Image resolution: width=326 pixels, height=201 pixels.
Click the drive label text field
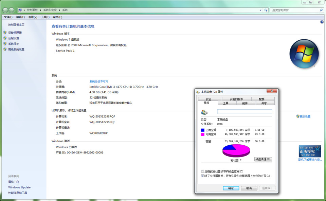click(244, 111)
